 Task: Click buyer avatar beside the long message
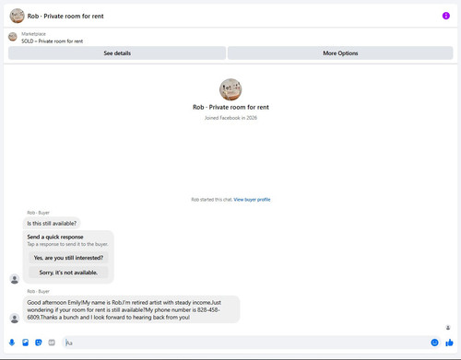point(15,319)
